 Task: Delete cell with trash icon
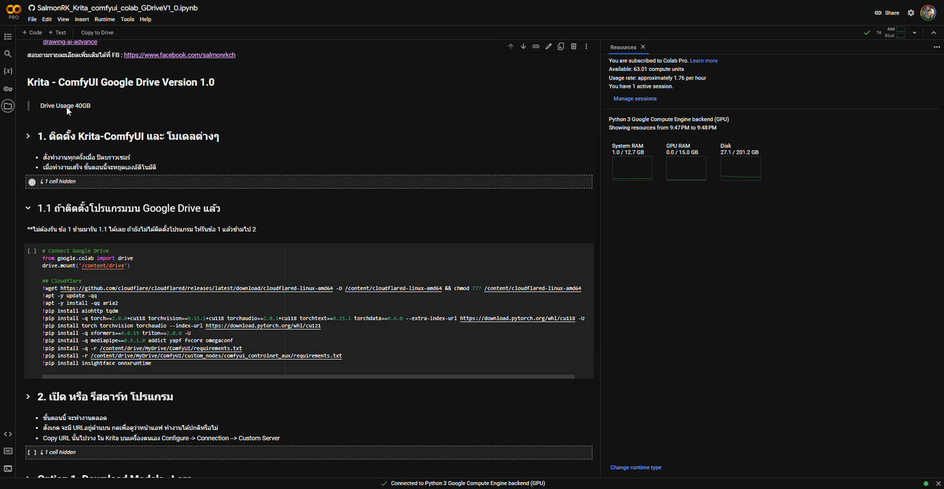click(x=573, y=46)
